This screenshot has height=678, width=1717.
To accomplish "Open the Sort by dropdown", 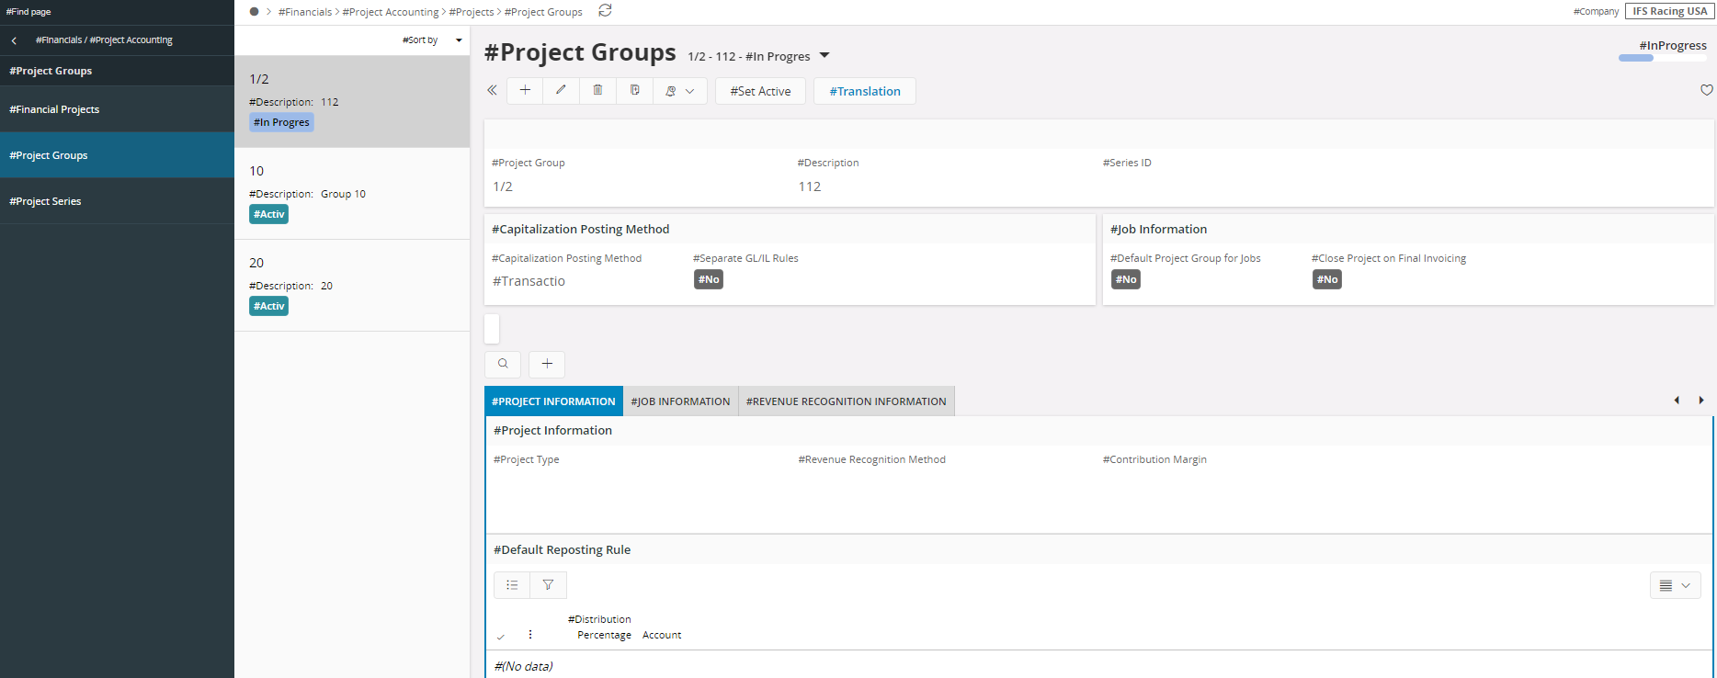I will click(432, 40).
